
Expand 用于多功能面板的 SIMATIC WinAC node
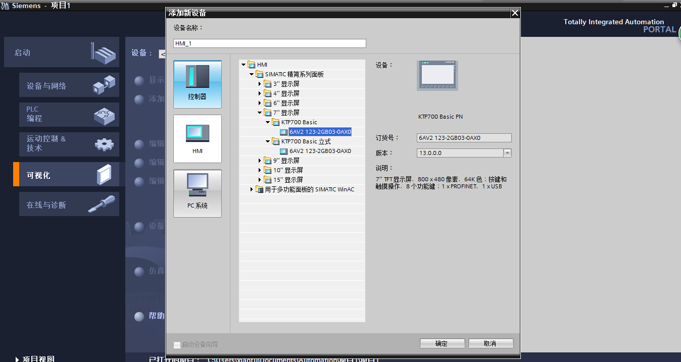[x=252, y=189]
